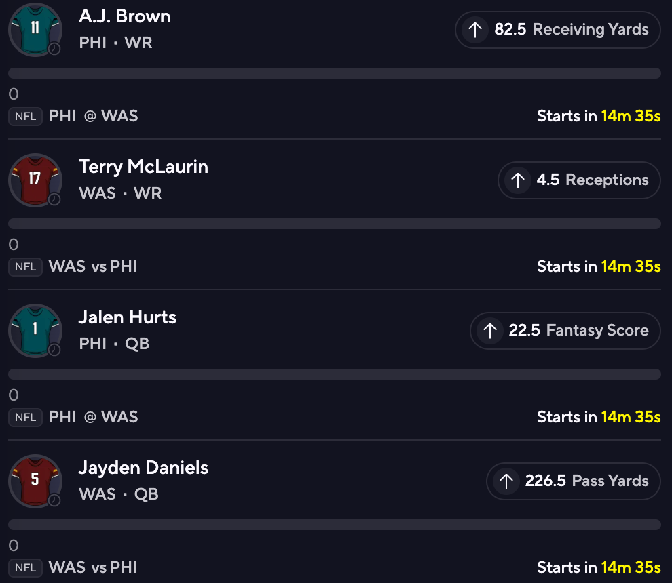
Task: Click the Jayden Daniels player name
Action: click(x=143, y=468)
